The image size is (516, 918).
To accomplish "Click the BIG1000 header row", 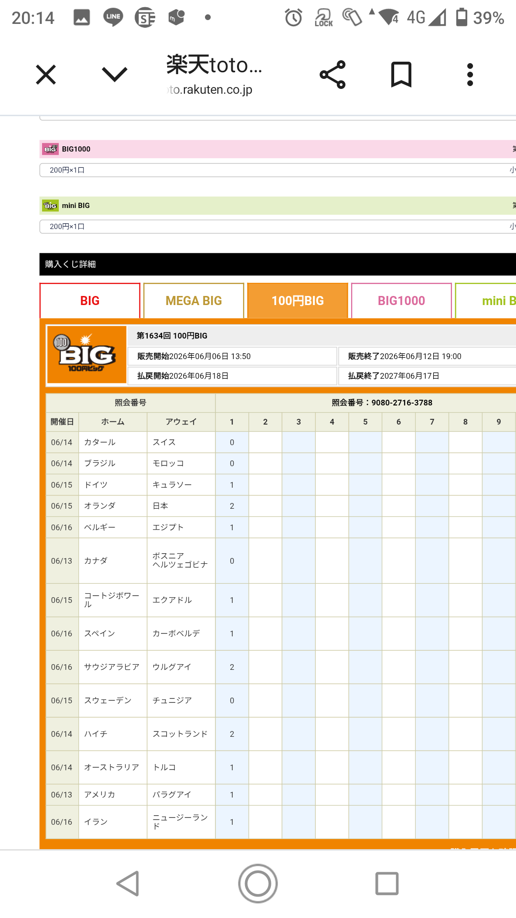I will [x=278, y=149].
